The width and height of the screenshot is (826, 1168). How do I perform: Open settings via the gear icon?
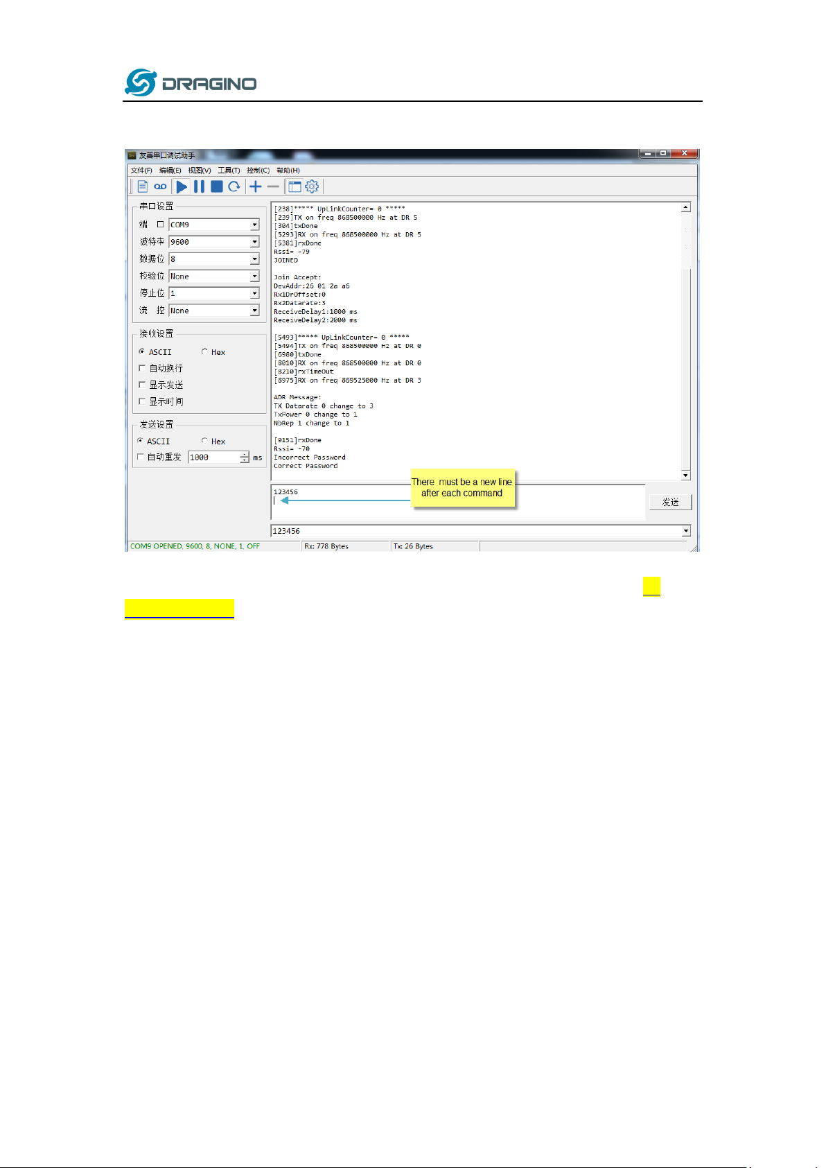(312, 186)
